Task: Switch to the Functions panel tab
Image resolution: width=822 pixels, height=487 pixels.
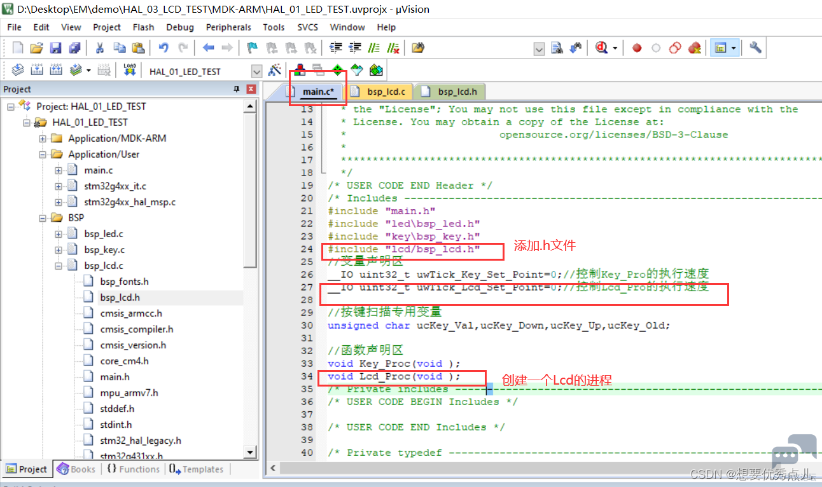Action: [133, 469]
